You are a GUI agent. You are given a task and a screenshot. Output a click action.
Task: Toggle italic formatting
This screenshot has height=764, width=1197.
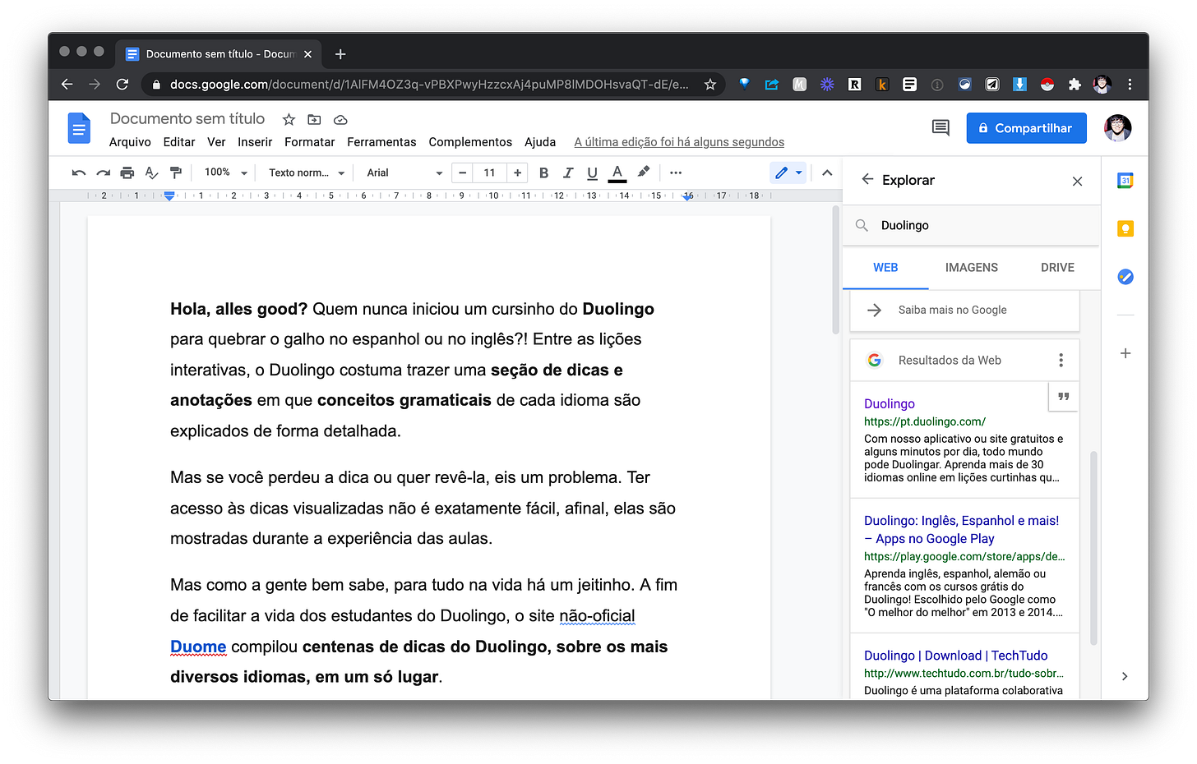pyautogui.click(x=567, y=173)
